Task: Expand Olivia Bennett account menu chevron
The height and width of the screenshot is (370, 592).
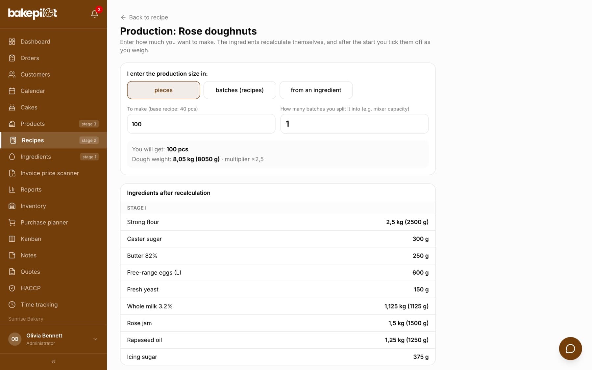Action: click(95, 339)
